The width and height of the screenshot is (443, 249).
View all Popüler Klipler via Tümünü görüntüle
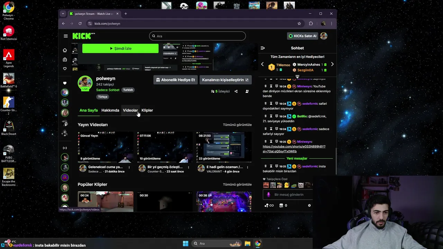[237, 185]
